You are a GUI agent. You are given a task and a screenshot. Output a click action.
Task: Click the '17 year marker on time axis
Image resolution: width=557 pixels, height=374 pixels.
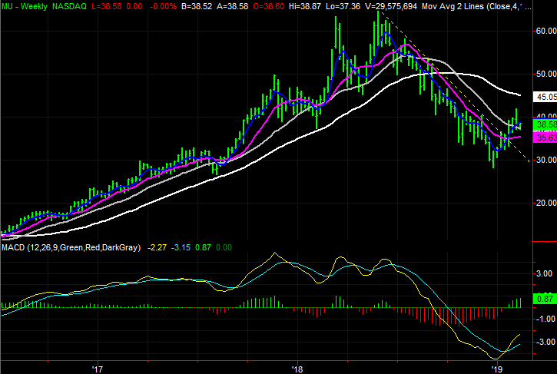point(98,367)
